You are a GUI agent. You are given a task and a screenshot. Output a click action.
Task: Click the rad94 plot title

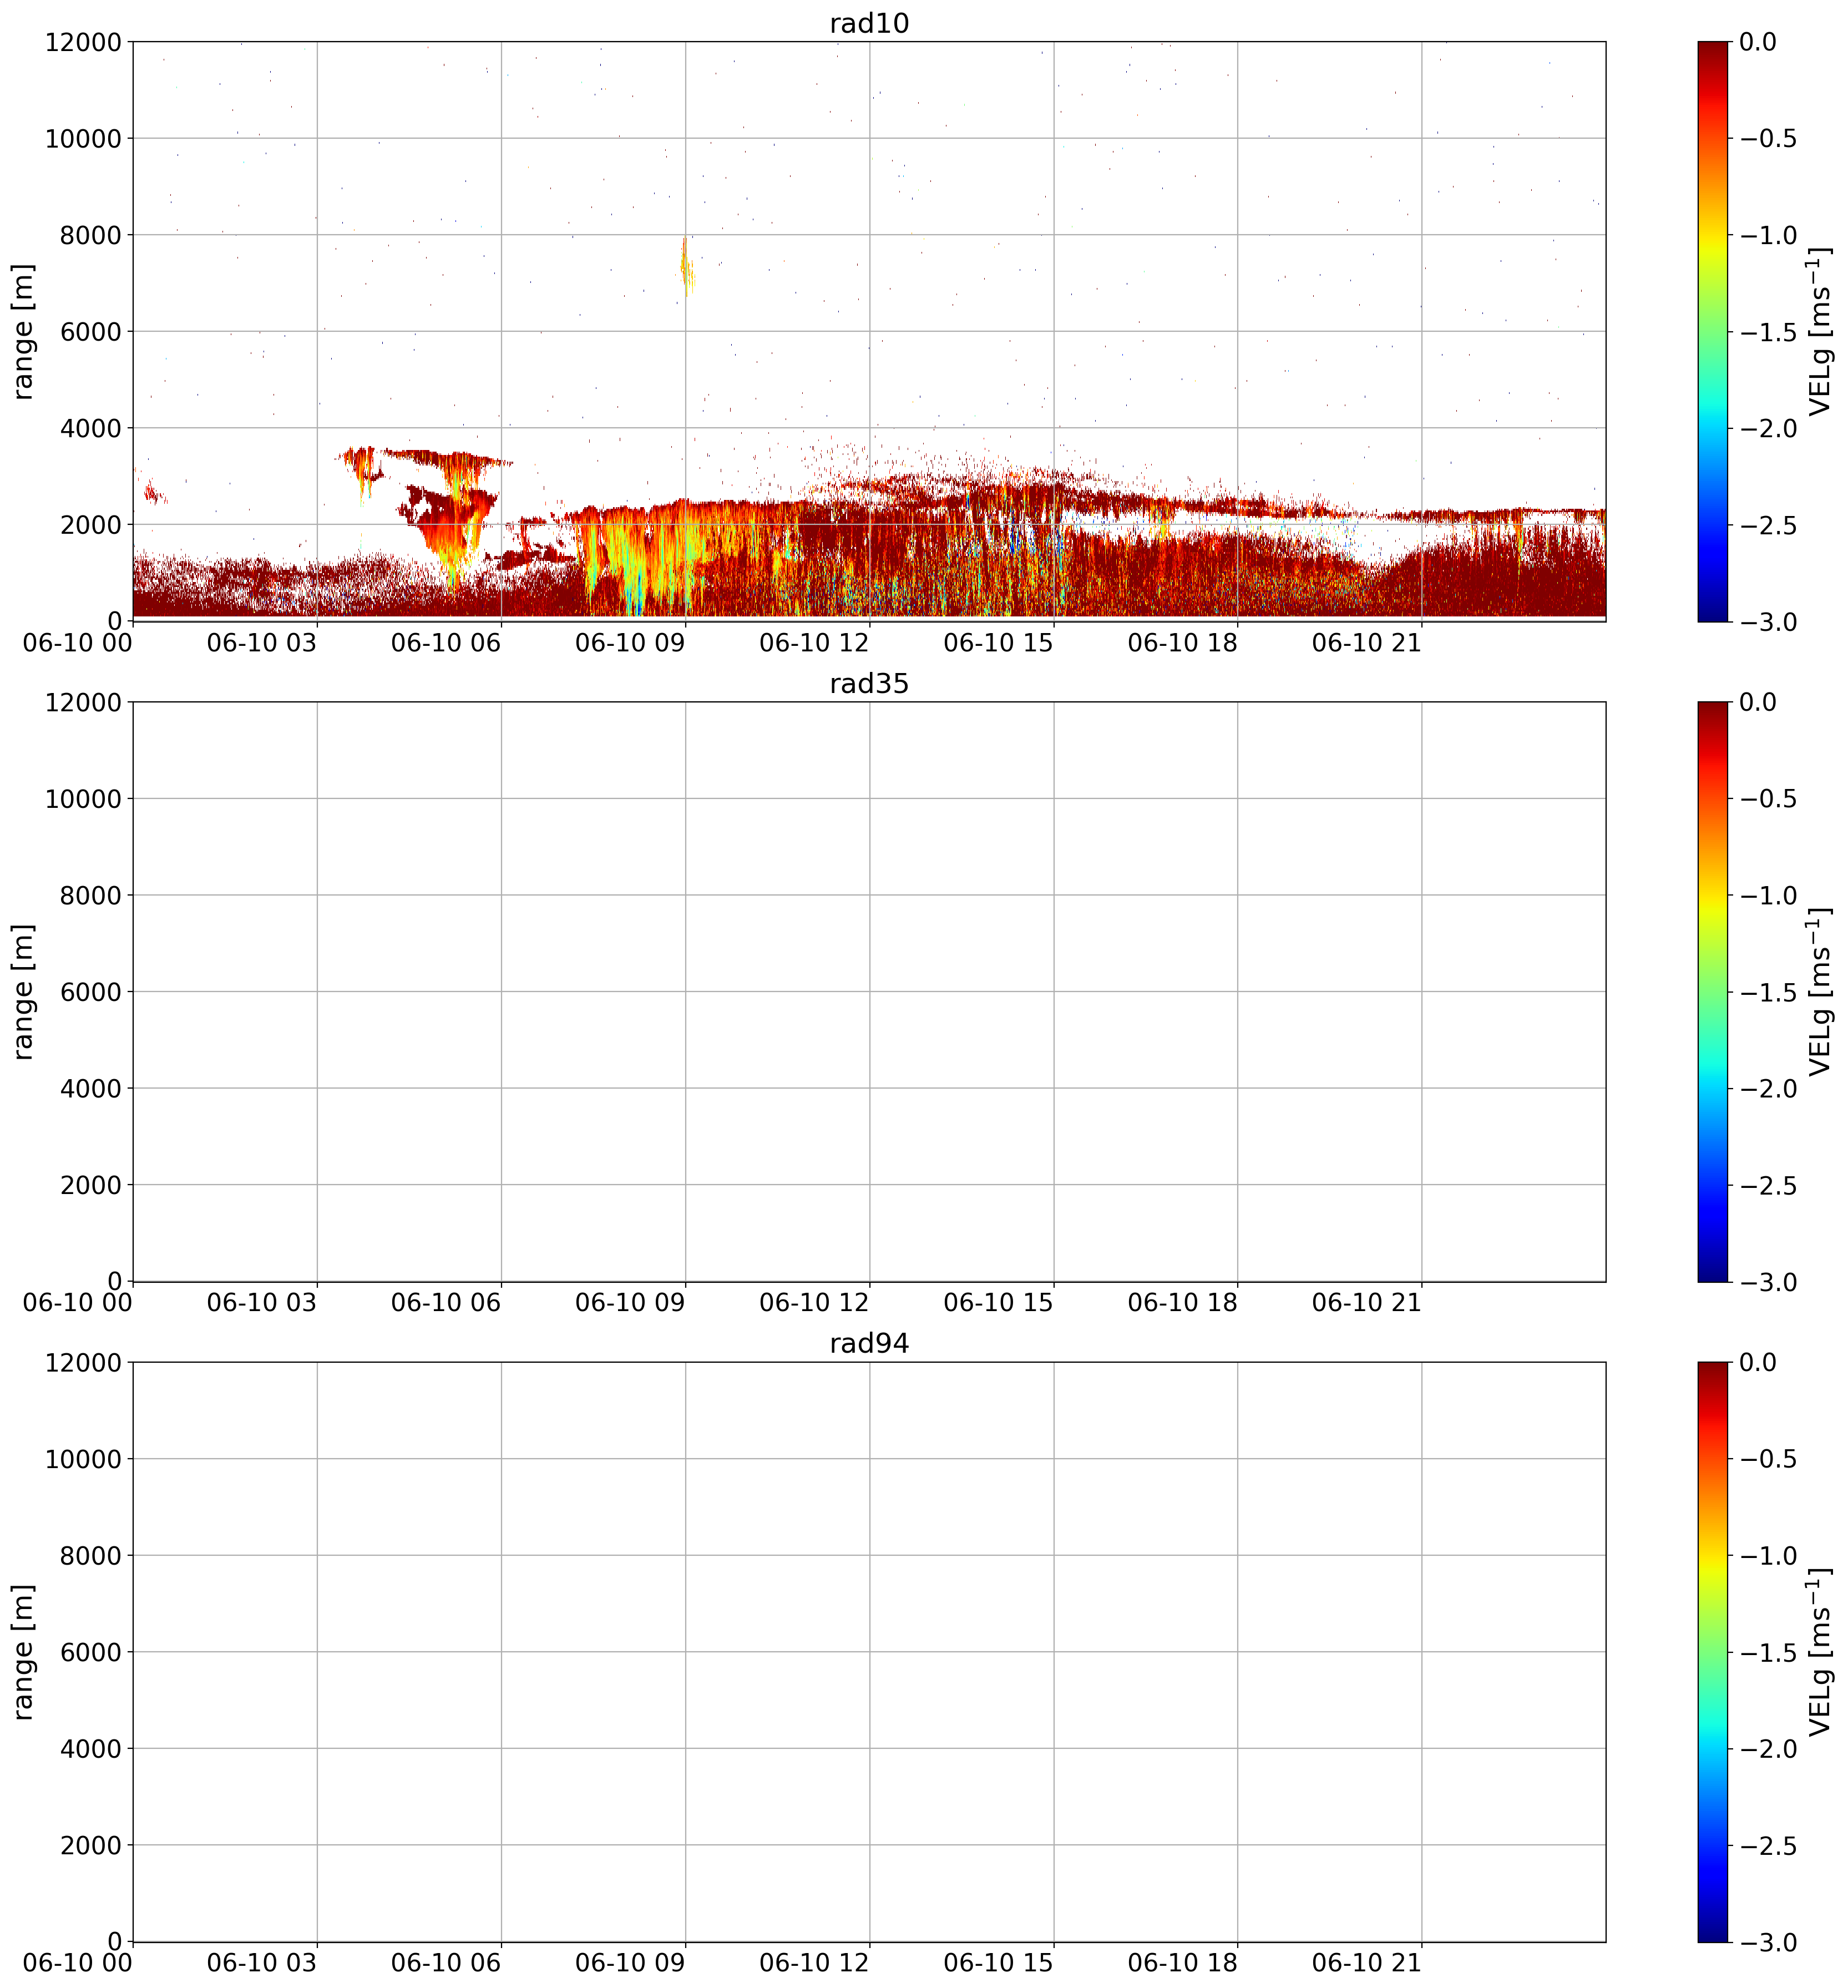coord(869,1344)
